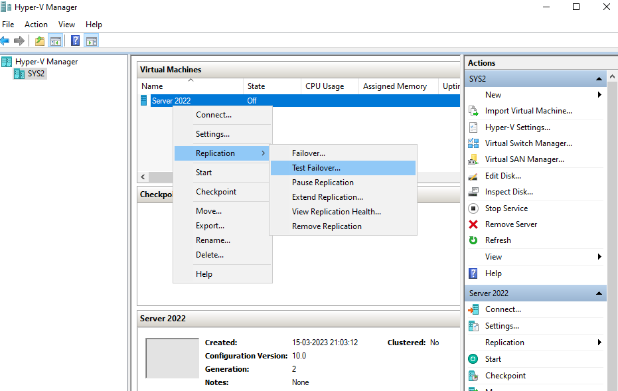Click the VM list left scroll arrow
Viewport: 618px width, 391px height.
coord(143,177)
